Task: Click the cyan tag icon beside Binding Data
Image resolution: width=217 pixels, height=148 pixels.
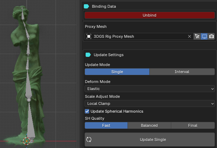Action: click(x=86, y=6)
